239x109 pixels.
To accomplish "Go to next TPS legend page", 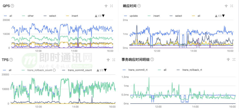I will click(105, 70).
